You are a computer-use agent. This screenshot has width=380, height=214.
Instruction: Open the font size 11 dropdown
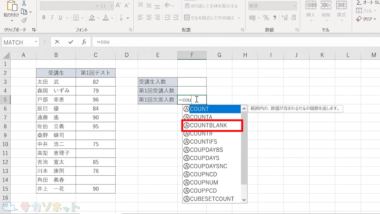[111, 6]
